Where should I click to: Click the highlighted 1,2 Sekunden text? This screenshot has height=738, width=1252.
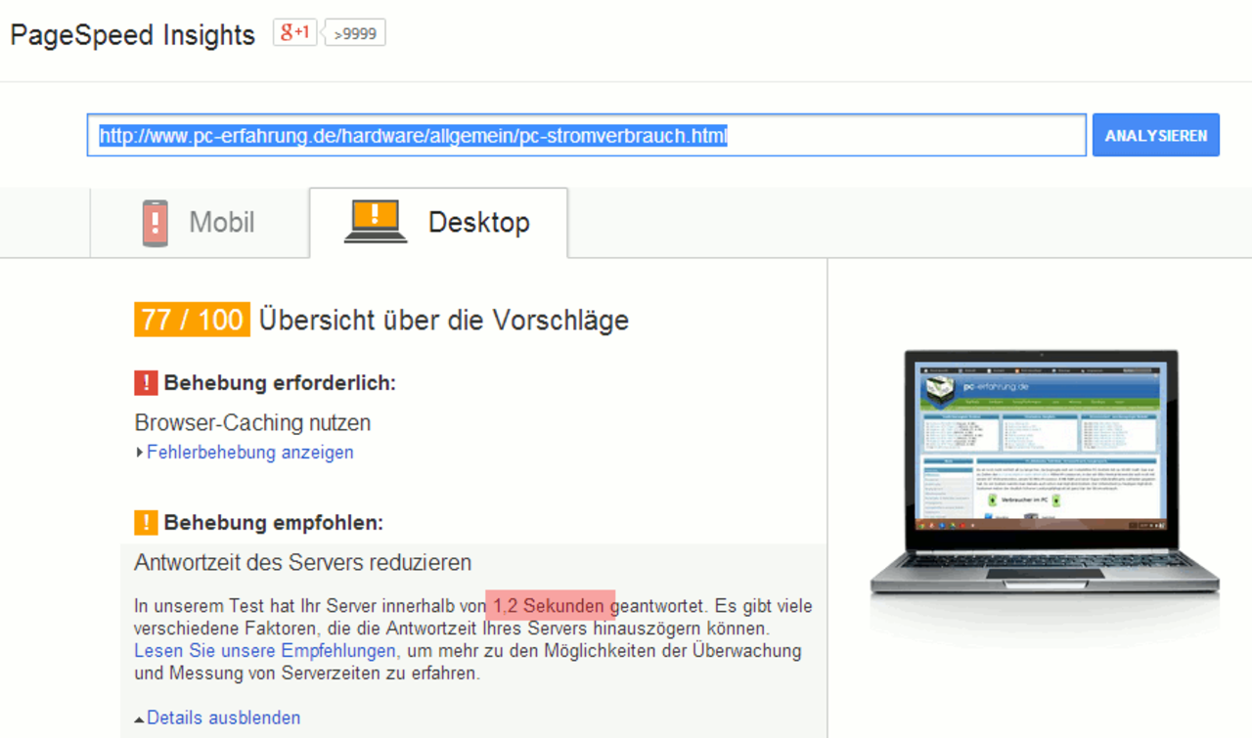(551, 606)
